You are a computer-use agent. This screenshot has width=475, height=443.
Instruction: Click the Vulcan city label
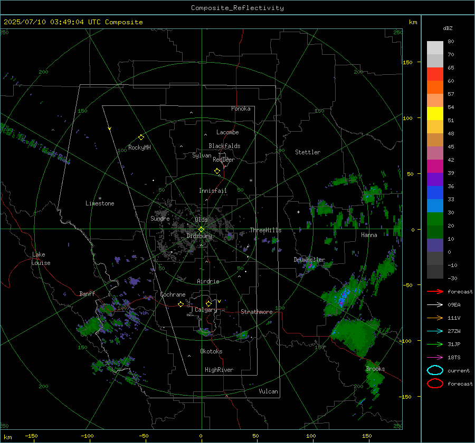click(269, 391)
